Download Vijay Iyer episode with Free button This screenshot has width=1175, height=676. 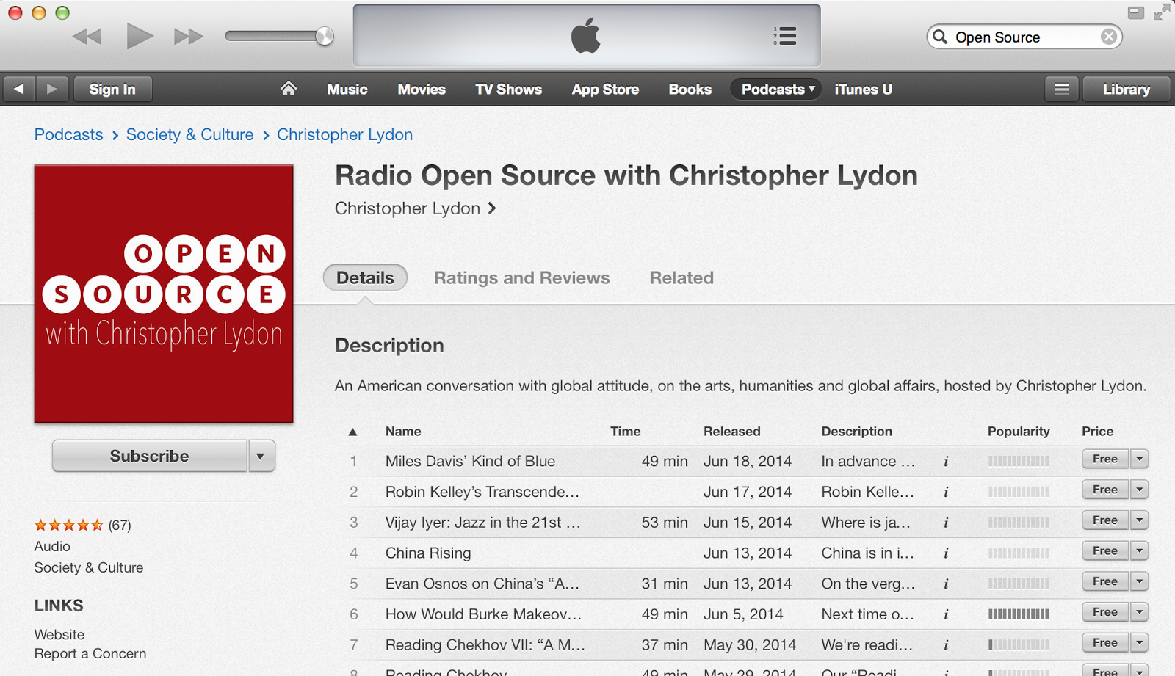pyautogui.click(x=1105, y=520)
